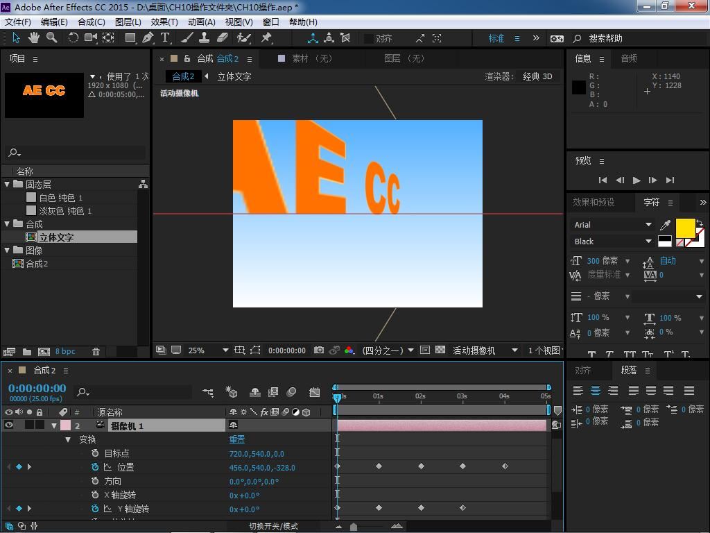The width and height of the screenshot is (710, 533).
Task: Switch to the 效果和预设 tab
Action: [594, 202]
